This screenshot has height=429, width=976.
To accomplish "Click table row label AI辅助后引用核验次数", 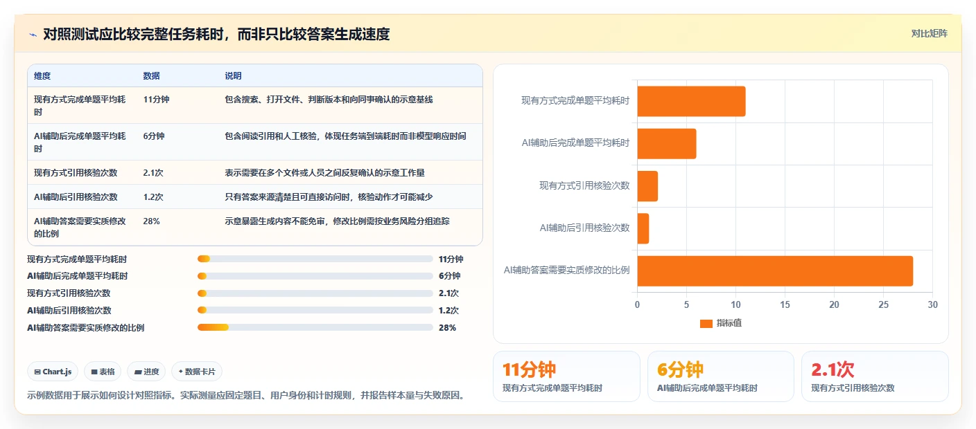I will (x=76, y=197).
